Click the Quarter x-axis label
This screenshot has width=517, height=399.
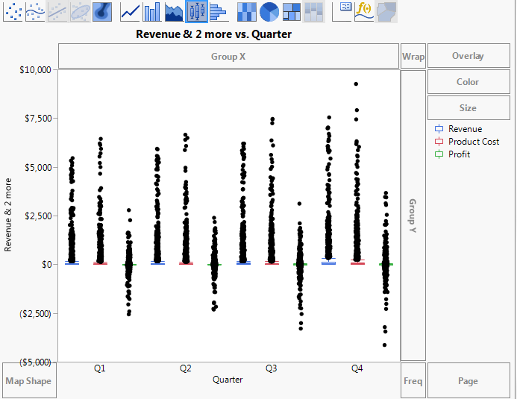(x=228, y=380)
